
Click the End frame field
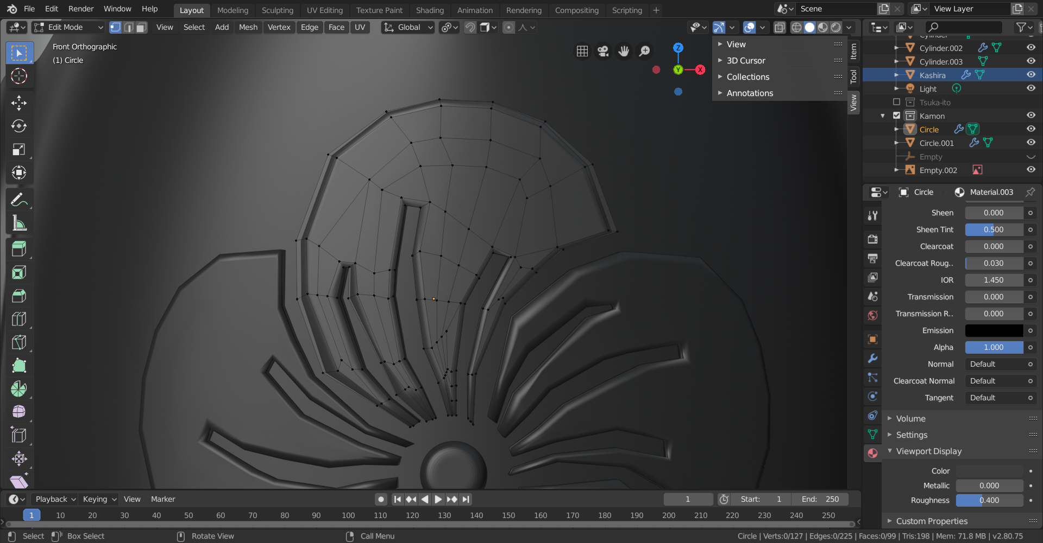[820, 499]
